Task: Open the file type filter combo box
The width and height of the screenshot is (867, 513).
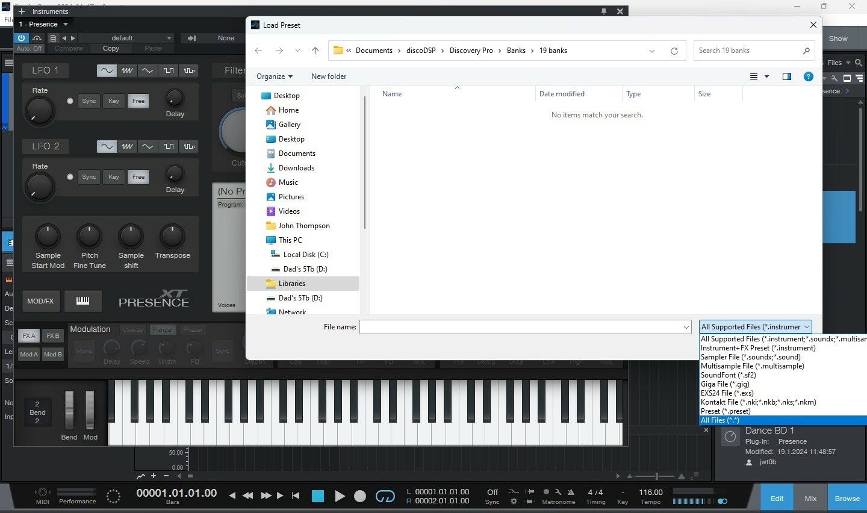Action: tap(755, 327)
